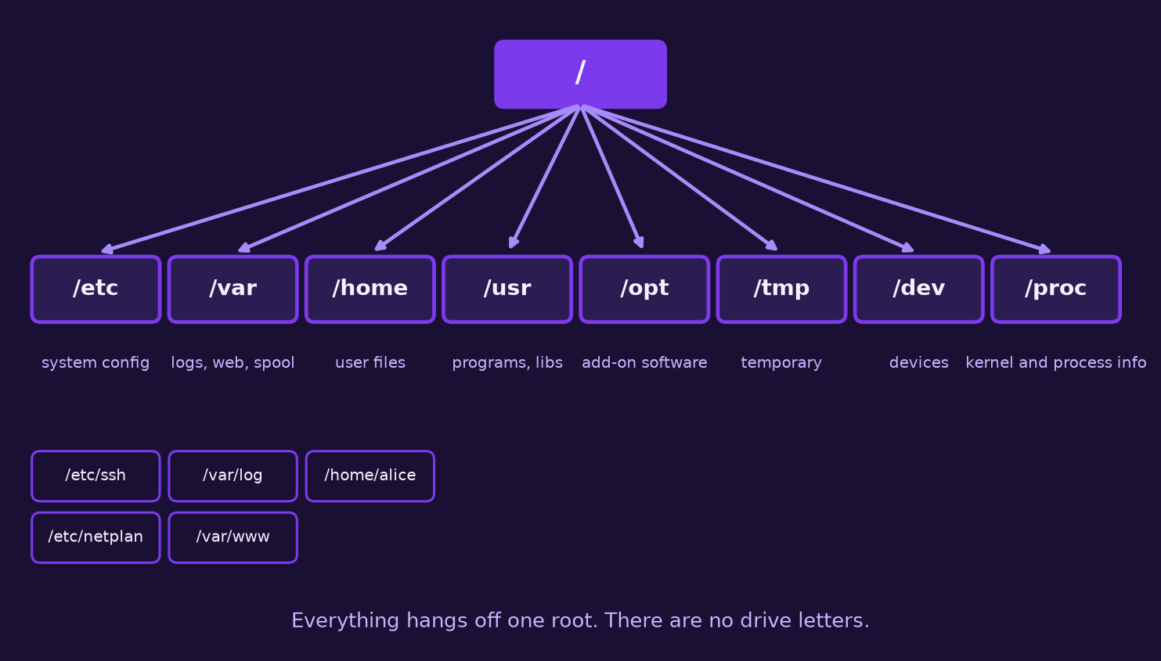Click the 'system config' description
This screenshot has width=1161, height=661.
[96, 363]
